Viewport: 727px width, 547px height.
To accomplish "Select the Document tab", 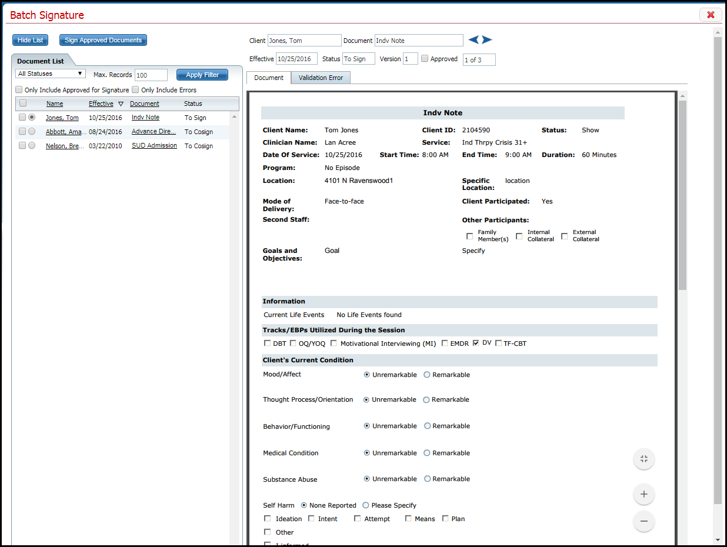I will [269, 78].
